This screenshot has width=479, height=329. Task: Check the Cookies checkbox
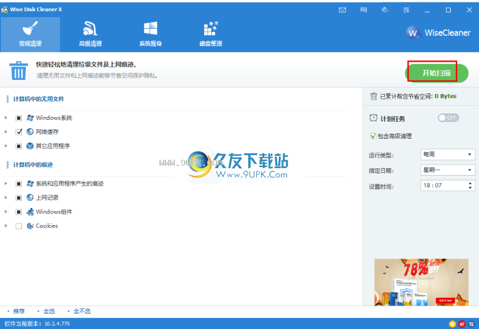pyautogui.click(x=19, y=226)
